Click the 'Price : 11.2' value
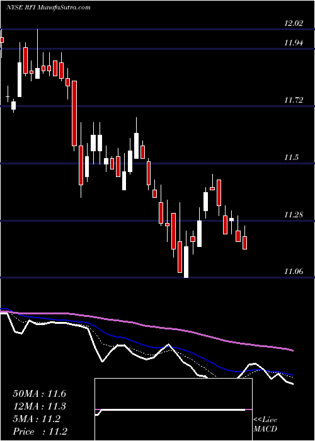 tap(40, 432)
